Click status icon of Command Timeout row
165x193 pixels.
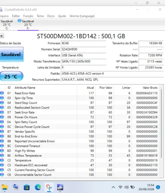coord(2,146)
